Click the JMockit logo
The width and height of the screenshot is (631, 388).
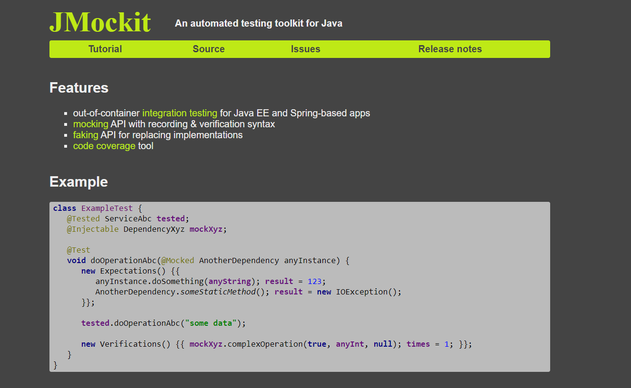pyautogui.click(x=100, y=21)
